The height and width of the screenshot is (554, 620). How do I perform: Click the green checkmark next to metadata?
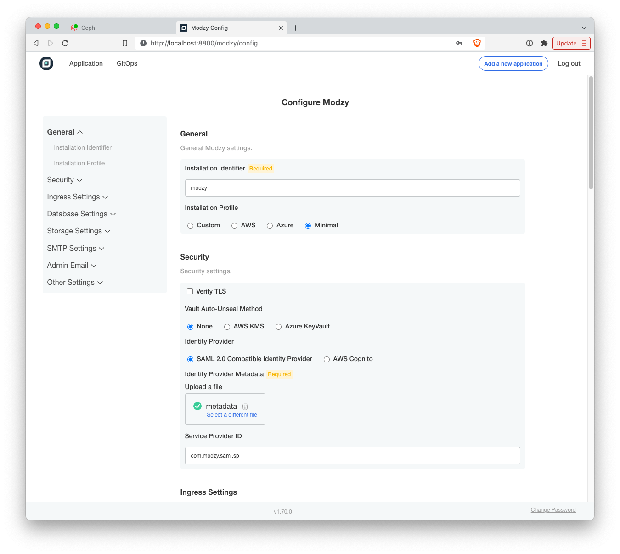(x=197, y=406)
